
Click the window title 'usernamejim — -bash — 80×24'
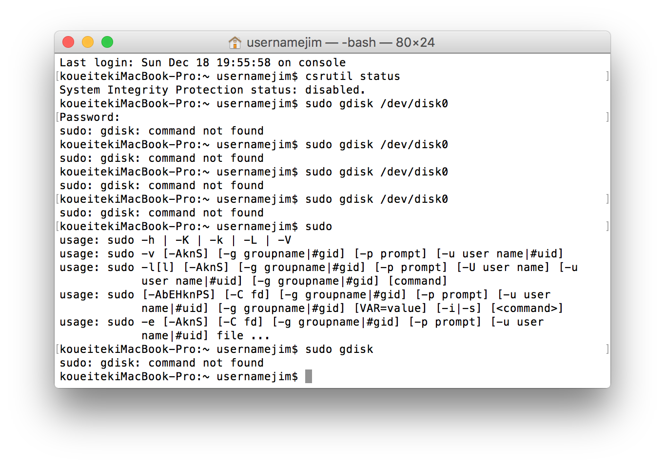pyautogui.click(x=340, y=42)
